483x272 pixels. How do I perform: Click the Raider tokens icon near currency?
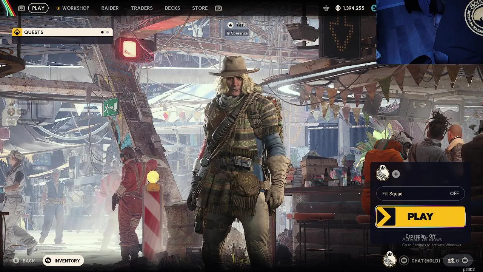[x=326, y=8]
